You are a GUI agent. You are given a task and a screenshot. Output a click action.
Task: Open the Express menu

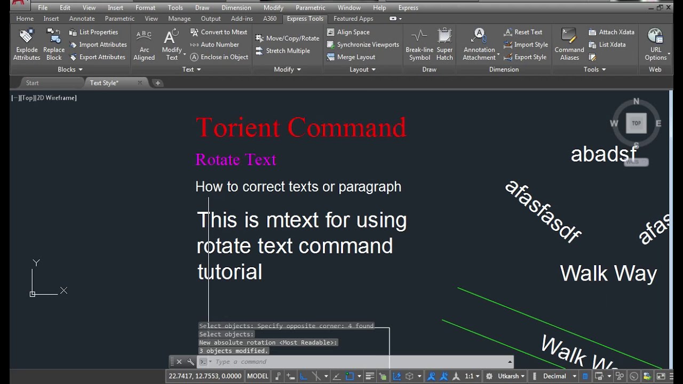(408, 7)
